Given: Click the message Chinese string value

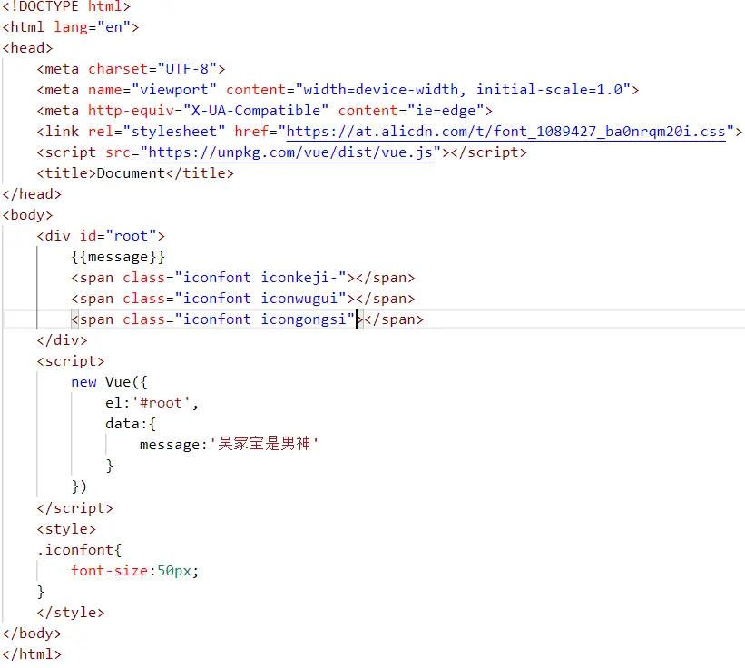Looking at the screenshot, I should [264, 444].
